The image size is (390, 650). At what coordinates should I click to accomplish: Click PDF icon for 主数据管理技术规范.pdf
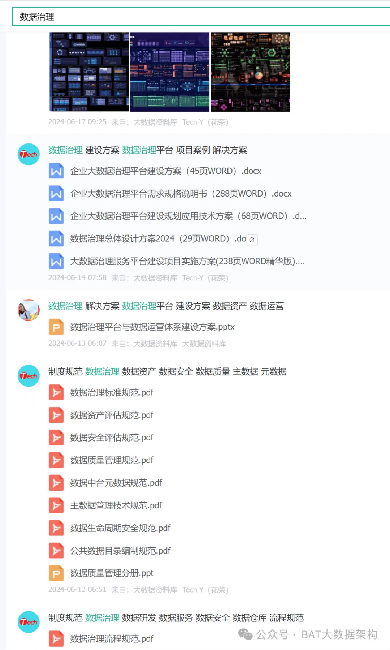coord(56,505)
